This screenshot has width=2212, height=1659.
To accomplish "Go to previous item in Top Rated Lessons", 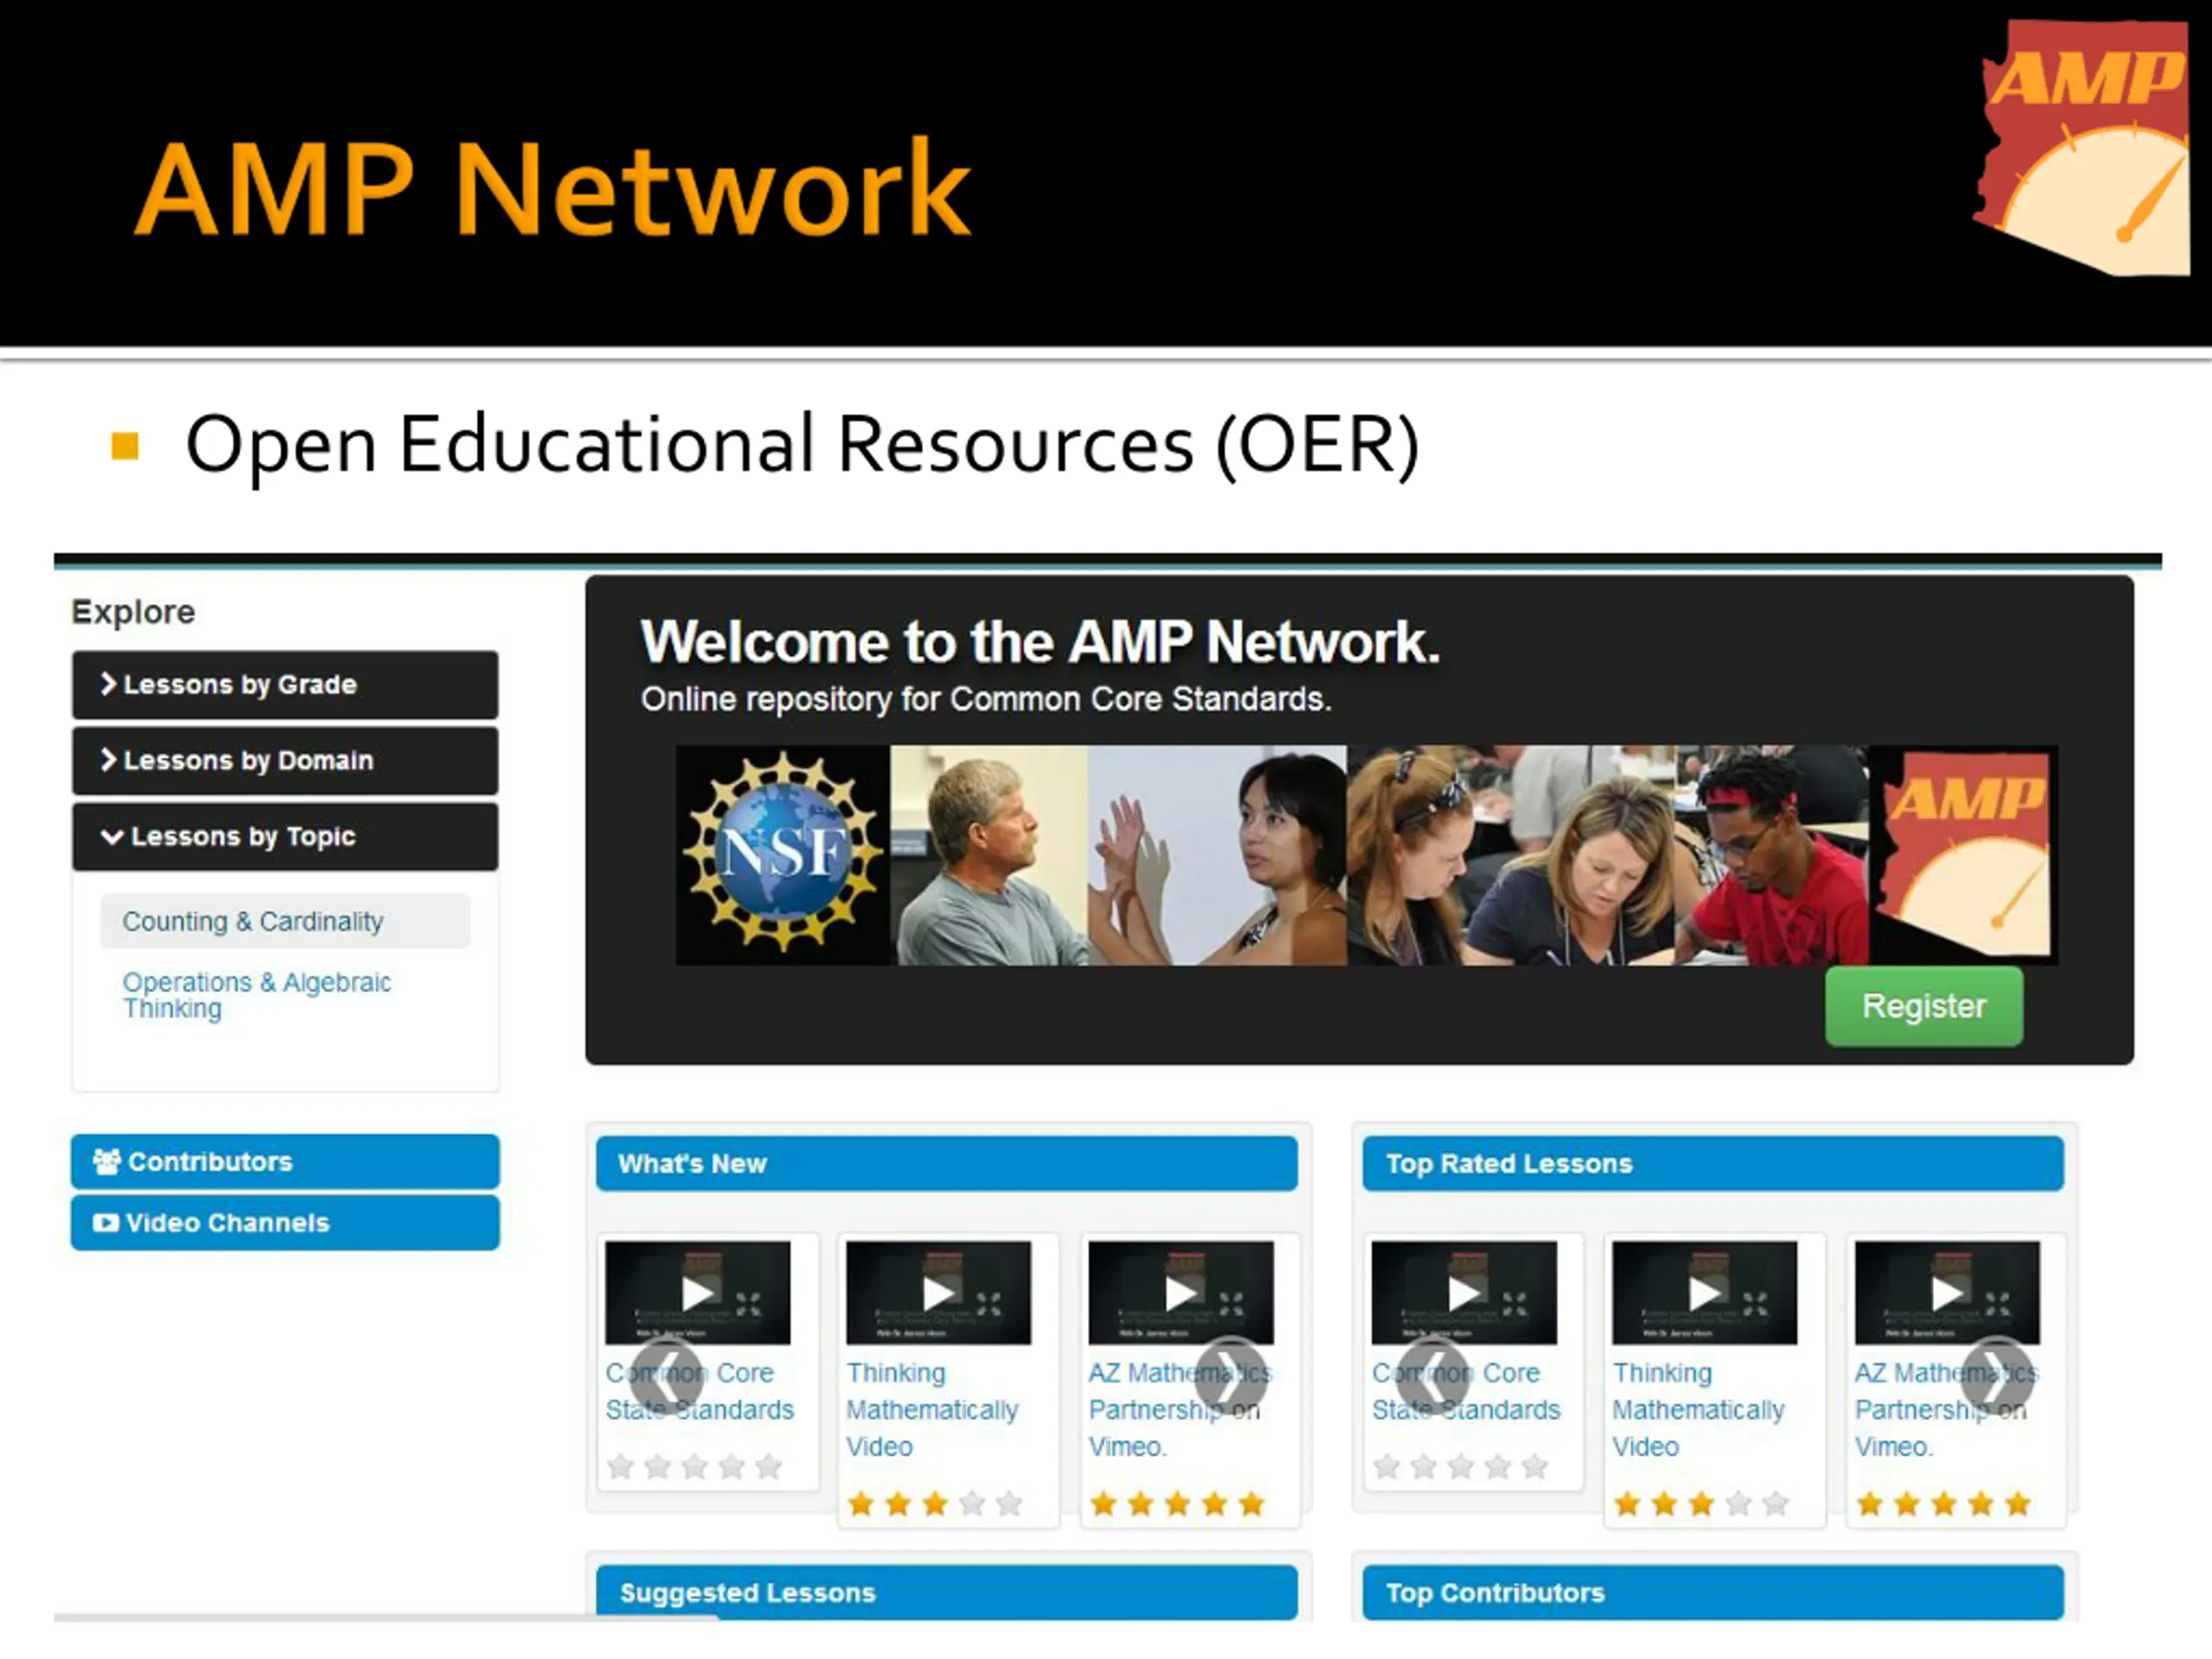I will 1433,1376.
